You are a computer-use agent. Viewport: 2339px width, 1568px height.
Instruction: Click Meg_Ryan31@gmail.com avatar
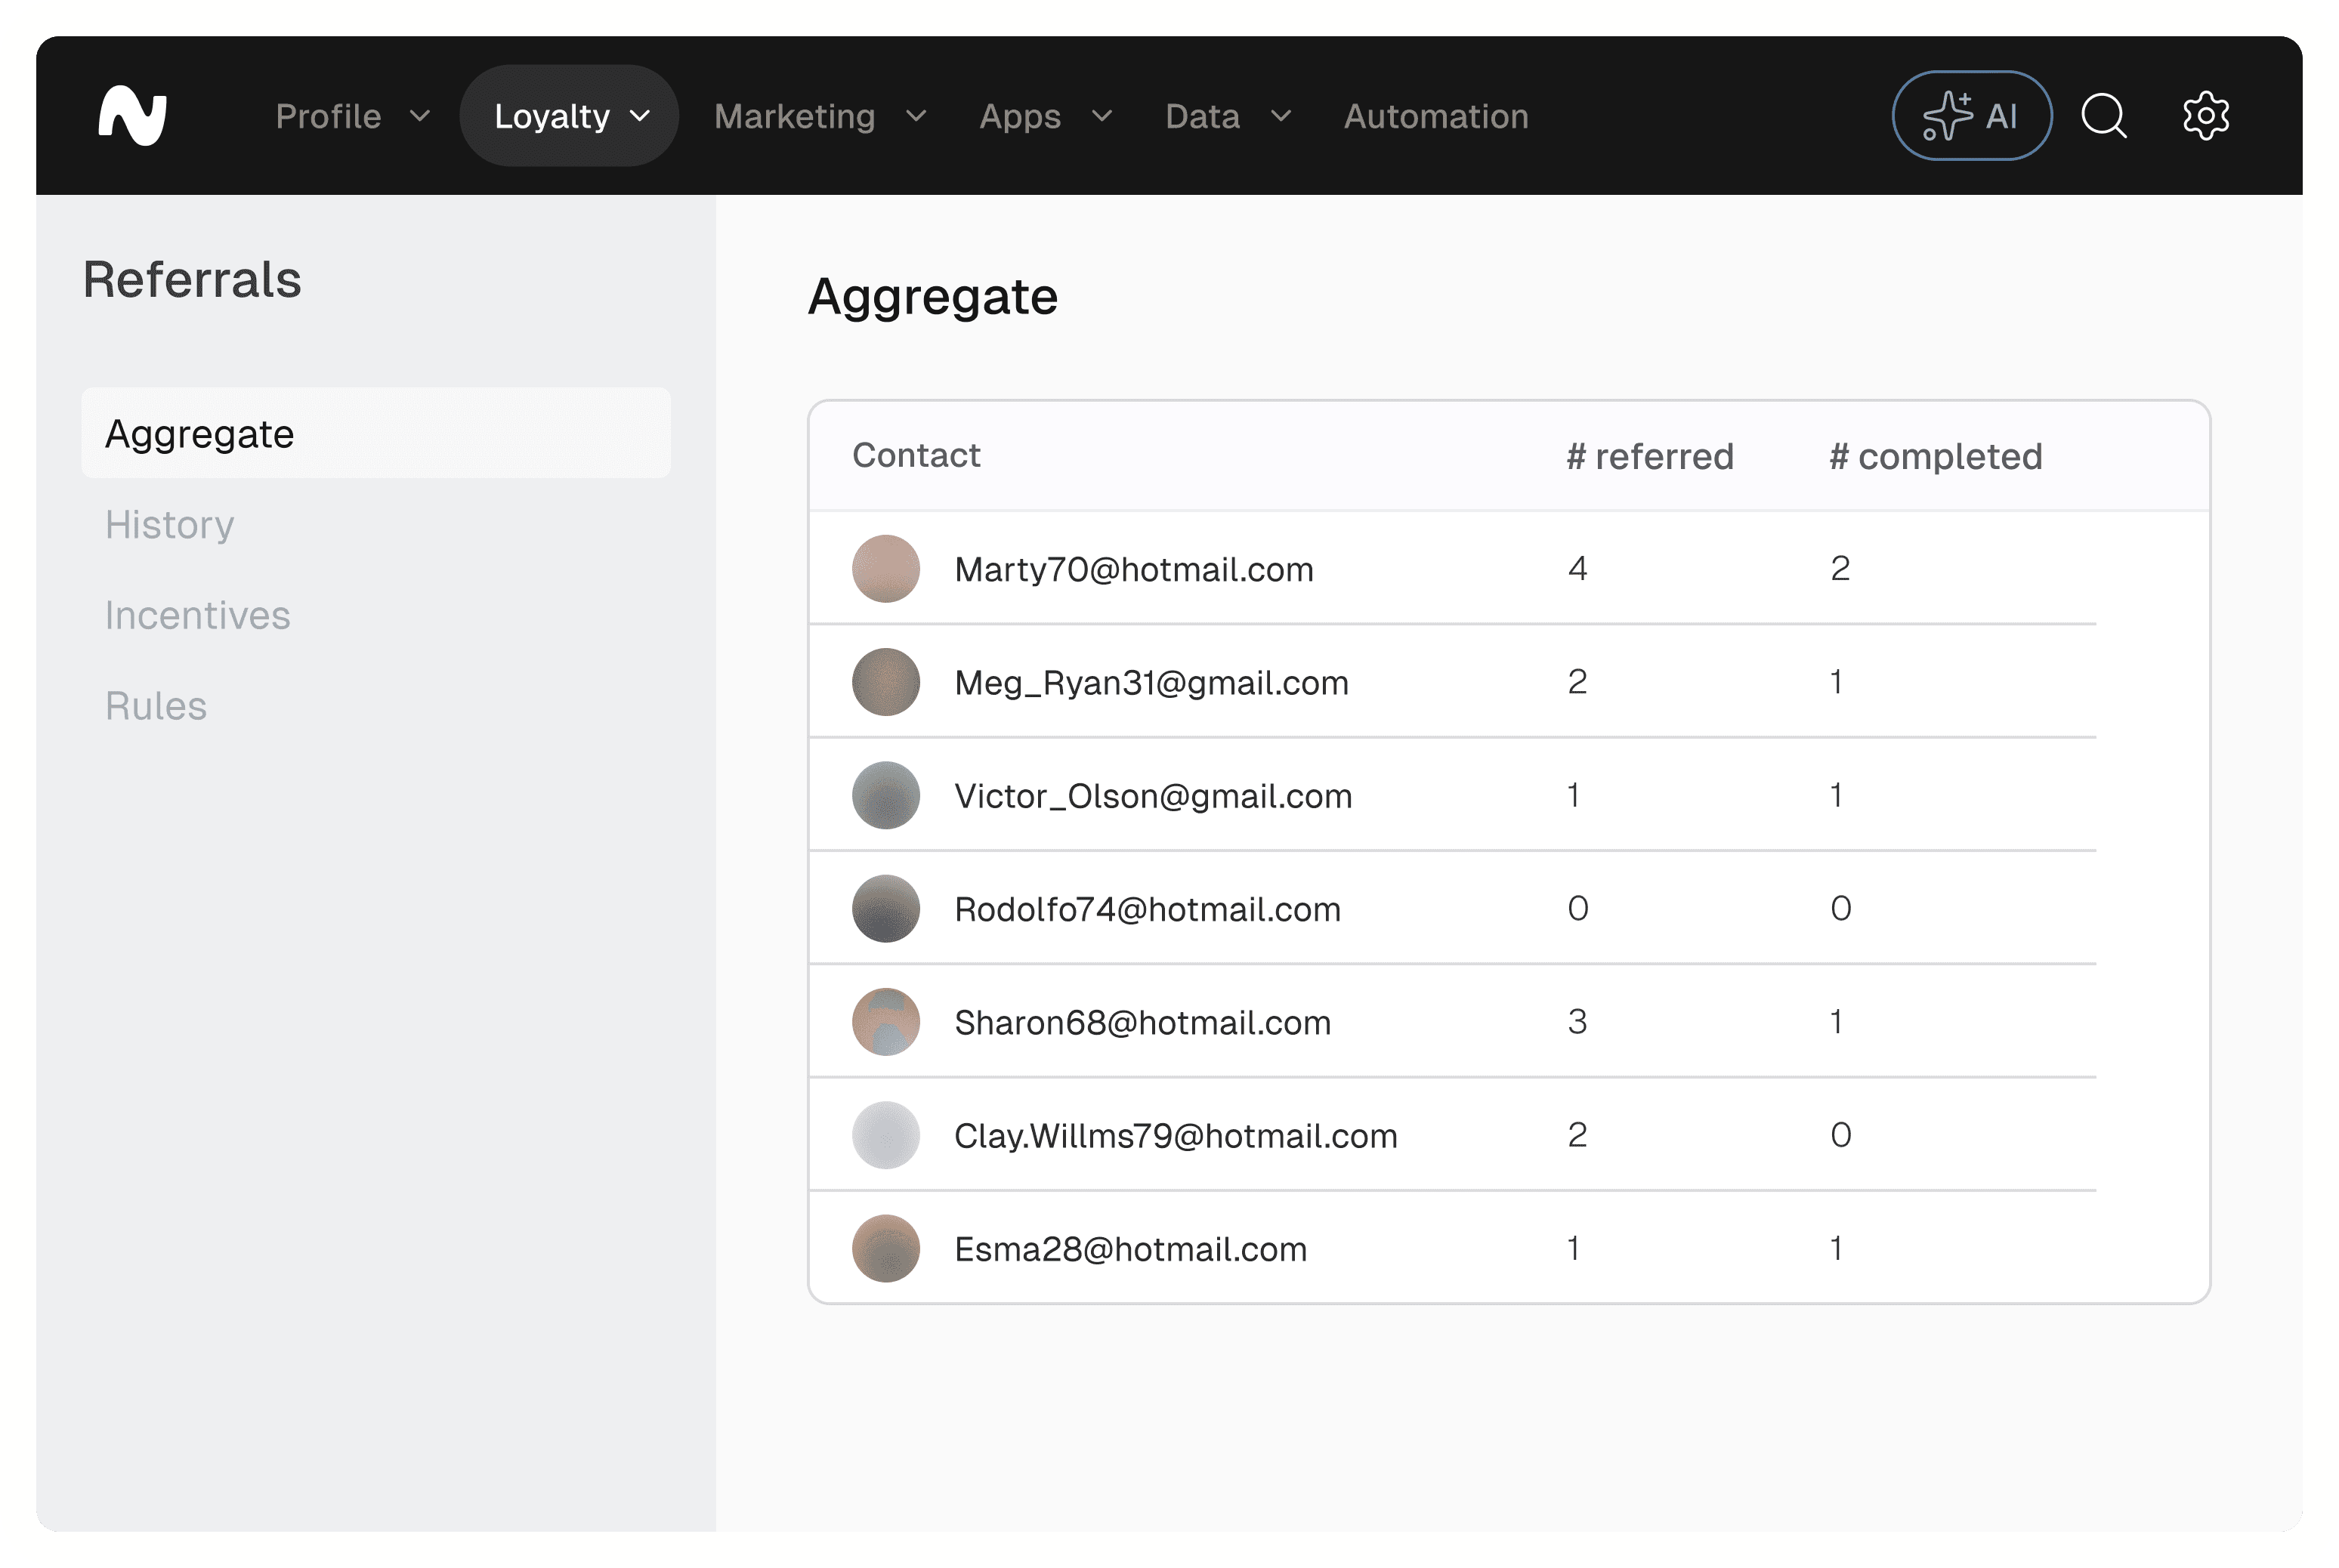tap(885, 682)
